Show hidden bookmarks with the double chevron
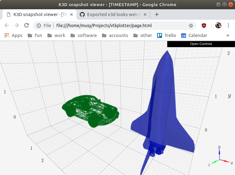The image size is (235, 175). point(228,35)
